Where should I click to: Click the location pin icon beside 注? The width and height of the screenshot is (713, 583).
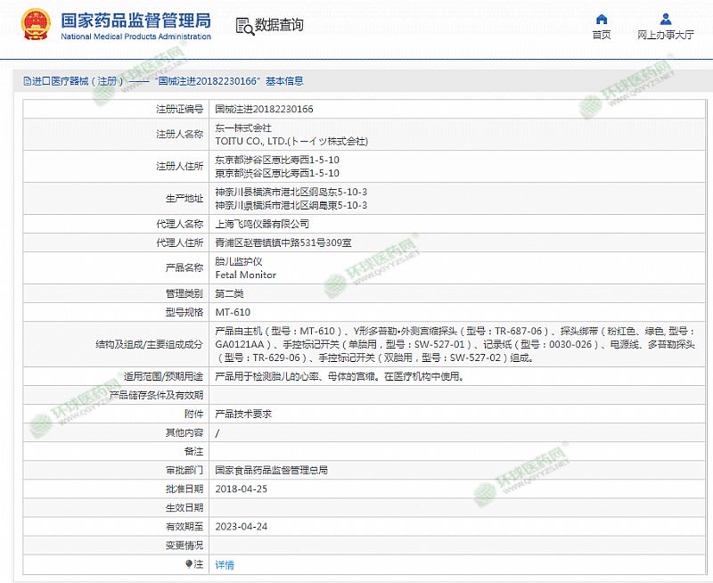pos(188,564)
